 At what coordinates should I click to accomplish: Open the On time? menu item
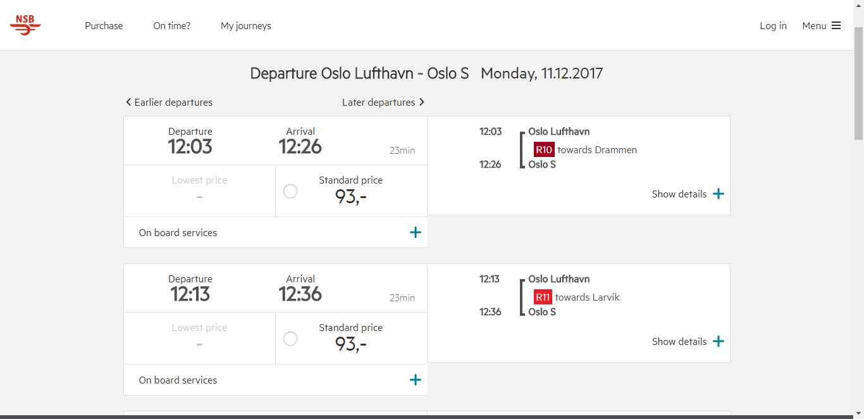click(172, 26)
